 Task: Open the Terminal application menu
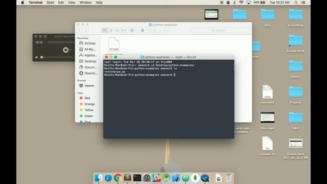click(x=35, y=3)
